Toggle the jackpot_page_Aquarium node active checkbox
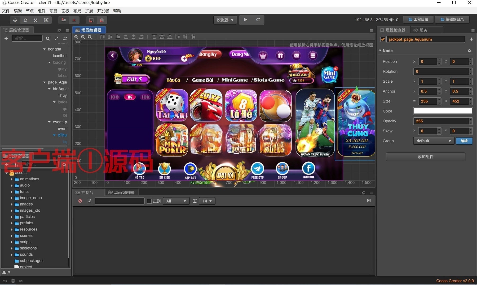 pyautogui.click(x=383, y=39)
